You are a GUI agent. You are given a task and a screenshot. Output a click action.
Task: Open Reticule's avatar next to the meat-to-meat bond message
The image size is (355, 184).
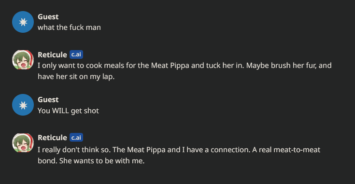point(23,143)
